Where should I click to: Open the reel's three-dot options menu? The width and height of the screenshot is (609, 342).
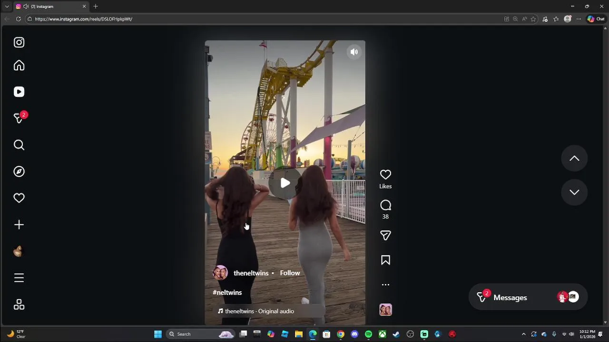coord(385,285)
